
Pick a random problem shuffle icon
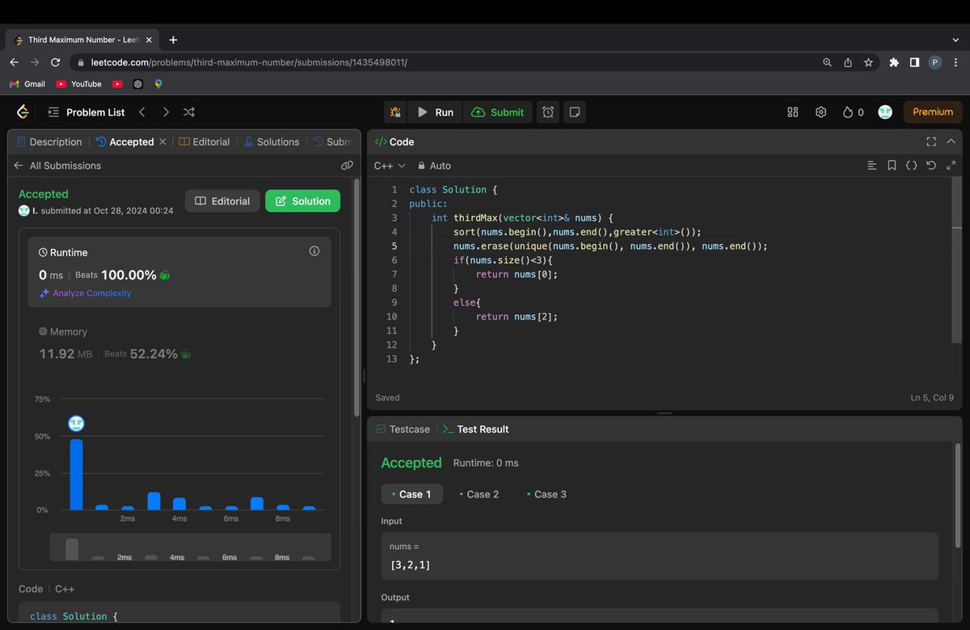point(188,112)
